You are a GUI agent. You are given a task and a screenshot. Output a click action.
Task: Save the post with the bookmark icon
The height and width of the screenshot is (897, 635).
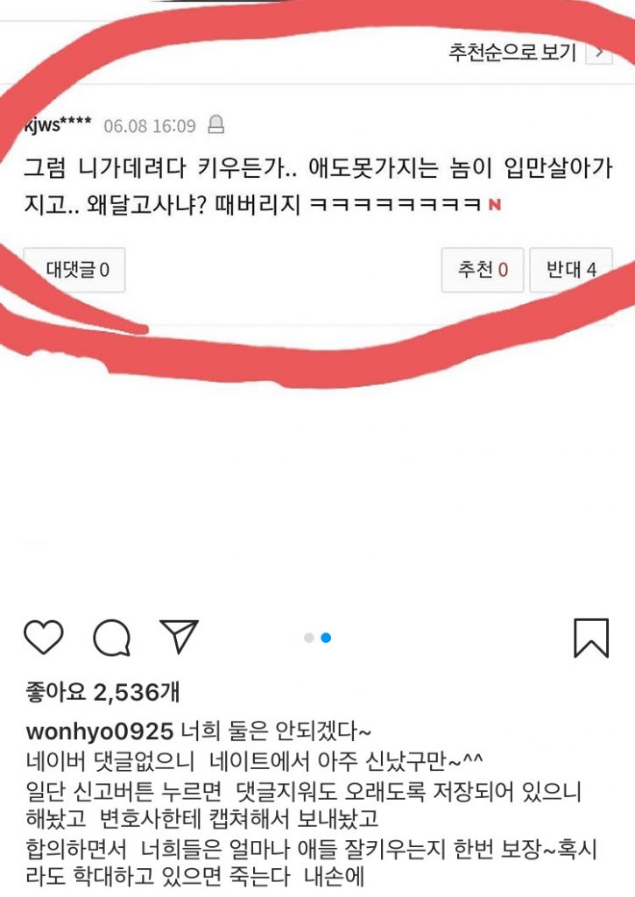point(591,638)
